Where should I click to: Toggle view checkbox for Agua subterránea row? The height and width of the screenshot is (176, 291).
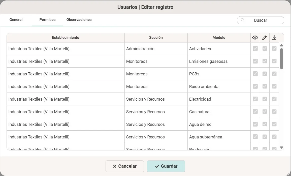[255, 137]
